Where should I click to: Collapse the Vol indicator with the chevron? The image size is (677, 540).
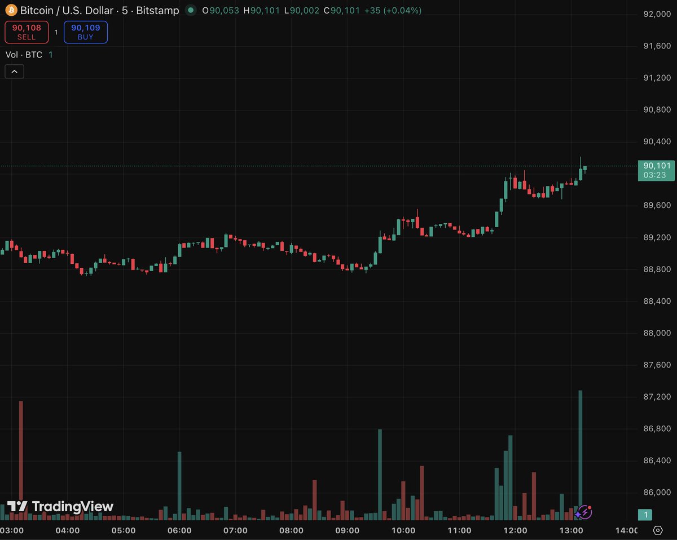[x=14, y=71]
